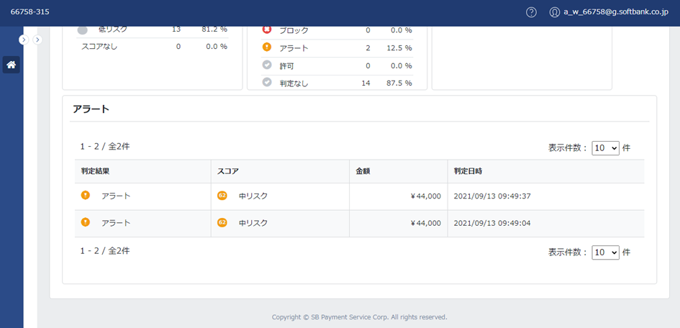Click the gray 低リスク circle icon
This screenshot has height=328, width=680.
pyautogui.click(x=83, y=30)
